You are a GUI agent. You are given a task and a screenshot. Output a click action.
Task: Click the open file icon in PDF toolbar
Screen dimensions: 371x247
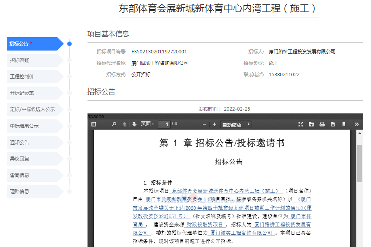click(311, 124)
